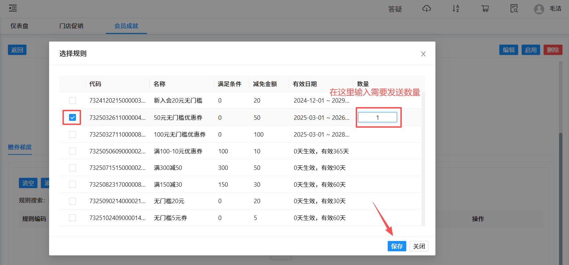Viewport: 569px width, 265px height.
Task: Open the cloud download icon
Action: (426, 9)
